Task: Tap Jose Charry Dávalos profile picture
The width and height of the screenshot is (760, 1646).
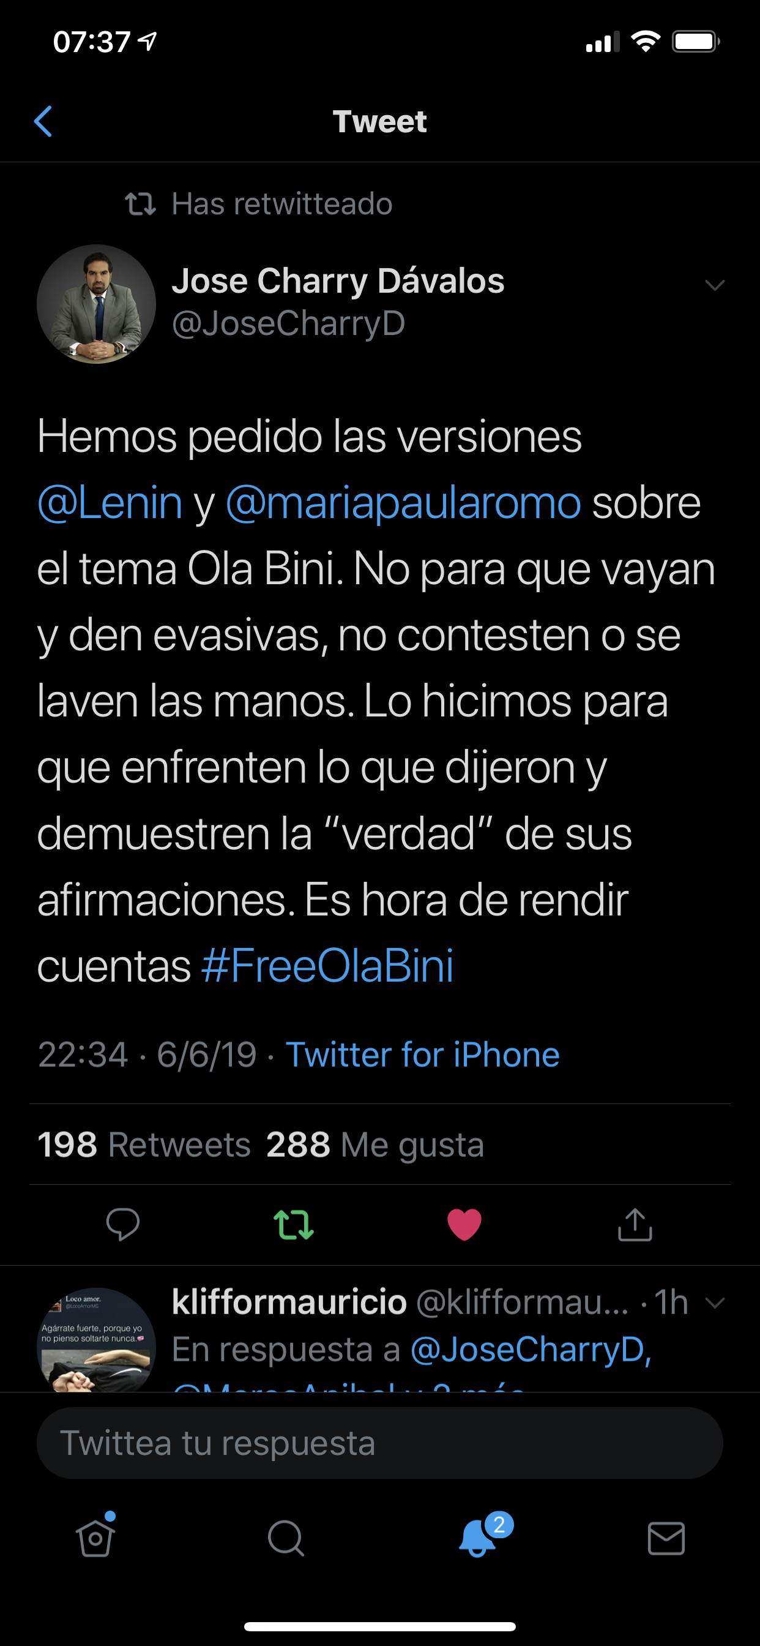Action: coord(97,304)
